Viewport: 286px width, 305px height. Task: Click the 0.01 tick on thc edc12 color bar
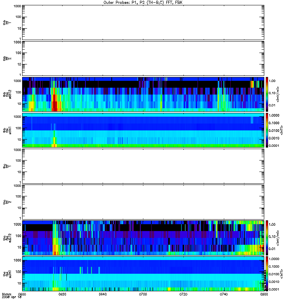pos(272,249)
